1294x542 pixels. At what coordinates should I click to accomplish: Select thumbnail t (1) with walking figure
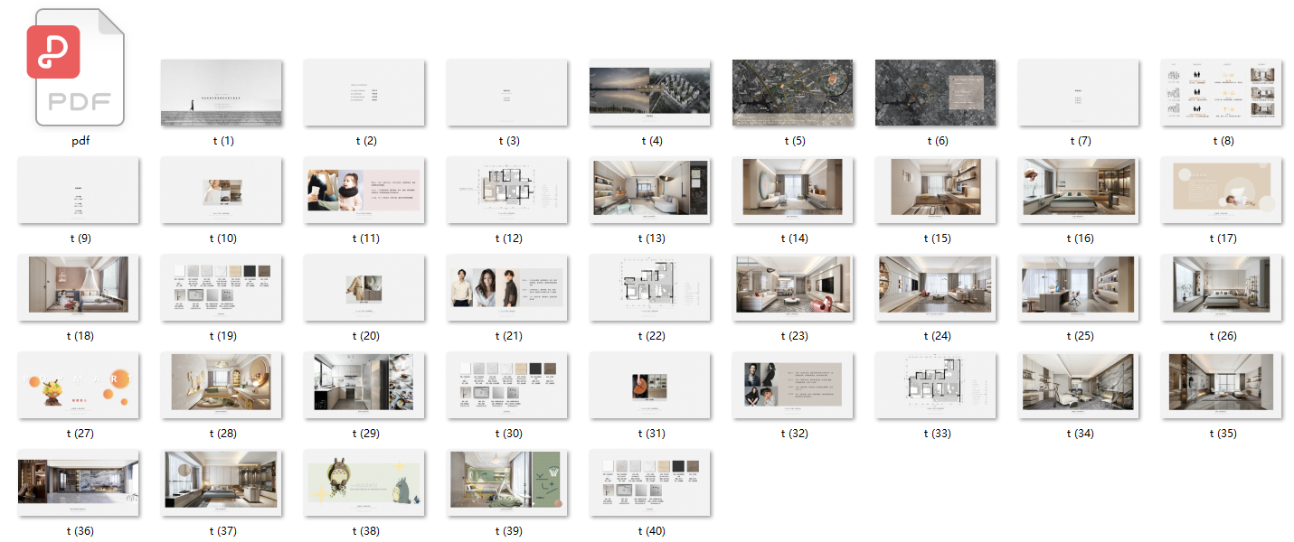(221, 93)
